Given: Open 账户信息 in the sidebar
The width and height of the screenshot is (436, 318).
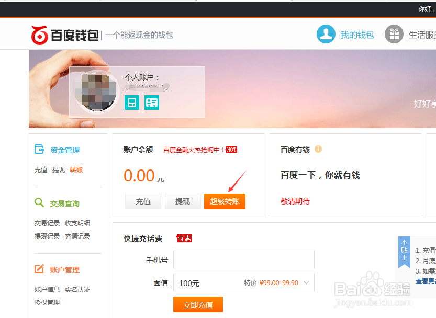Looking at the screenshot, I should click(x=47, y=290).
